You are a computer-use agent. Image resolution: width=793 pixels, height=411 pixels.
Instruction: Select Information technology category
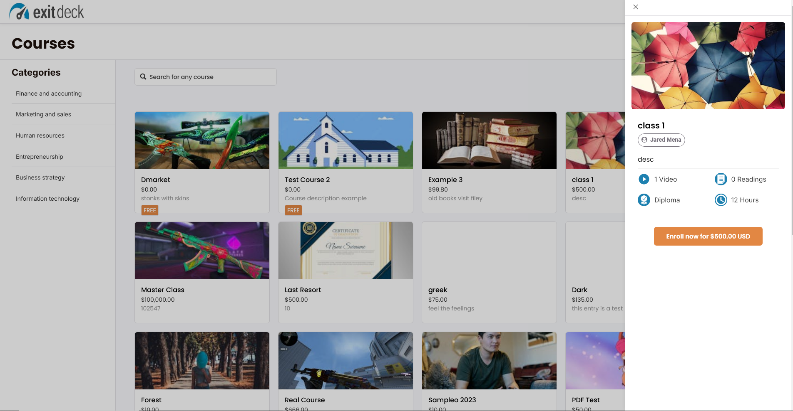[x=63, y=199]
